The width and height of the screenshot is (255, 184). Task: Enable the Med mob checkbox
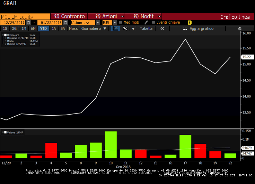[x=121, y=23]
